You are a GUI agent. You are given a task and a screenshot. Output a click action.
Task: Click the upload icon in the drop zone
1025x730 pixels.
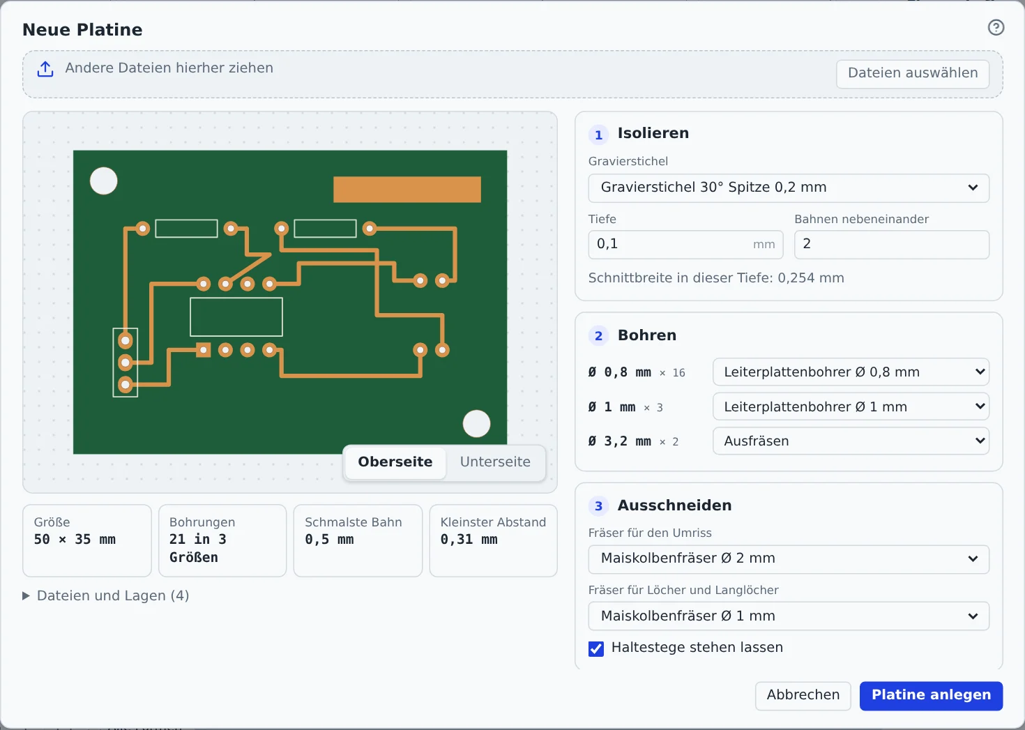pyautogui.click(x=45, y=69)
